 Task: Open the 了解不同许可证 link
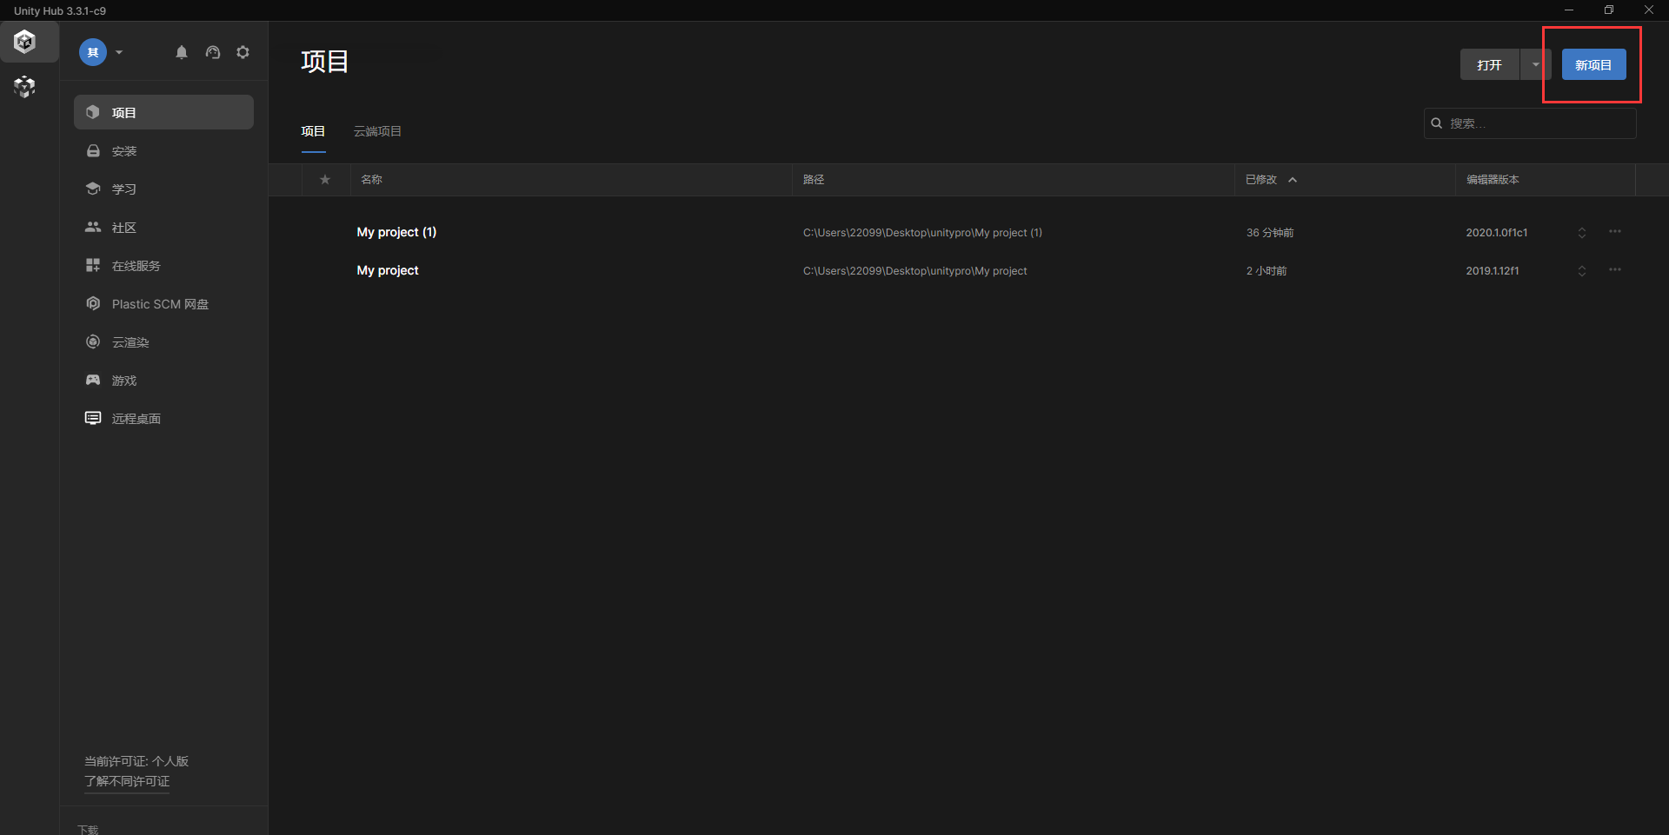127,781
